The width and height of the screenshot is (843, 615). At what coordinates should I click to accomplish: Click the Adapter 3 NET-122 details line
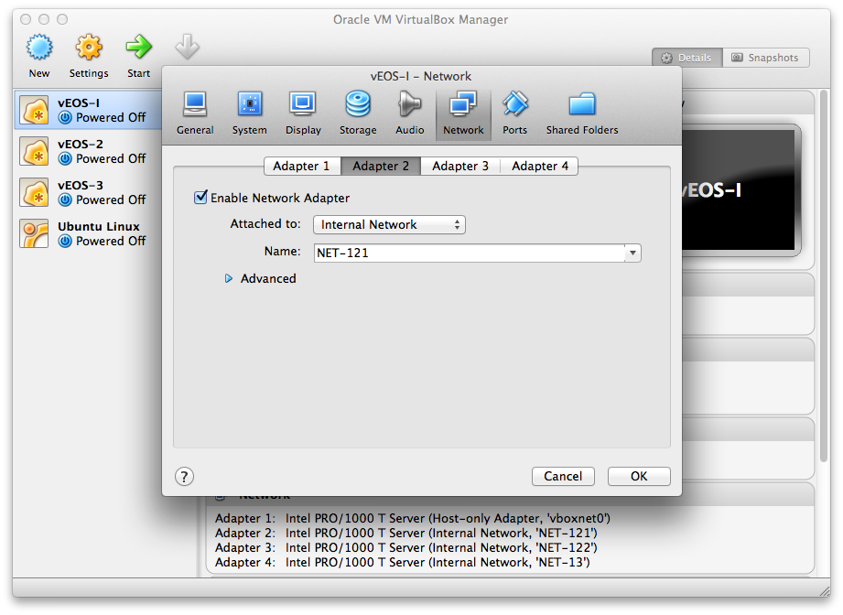tap(405, 547)
